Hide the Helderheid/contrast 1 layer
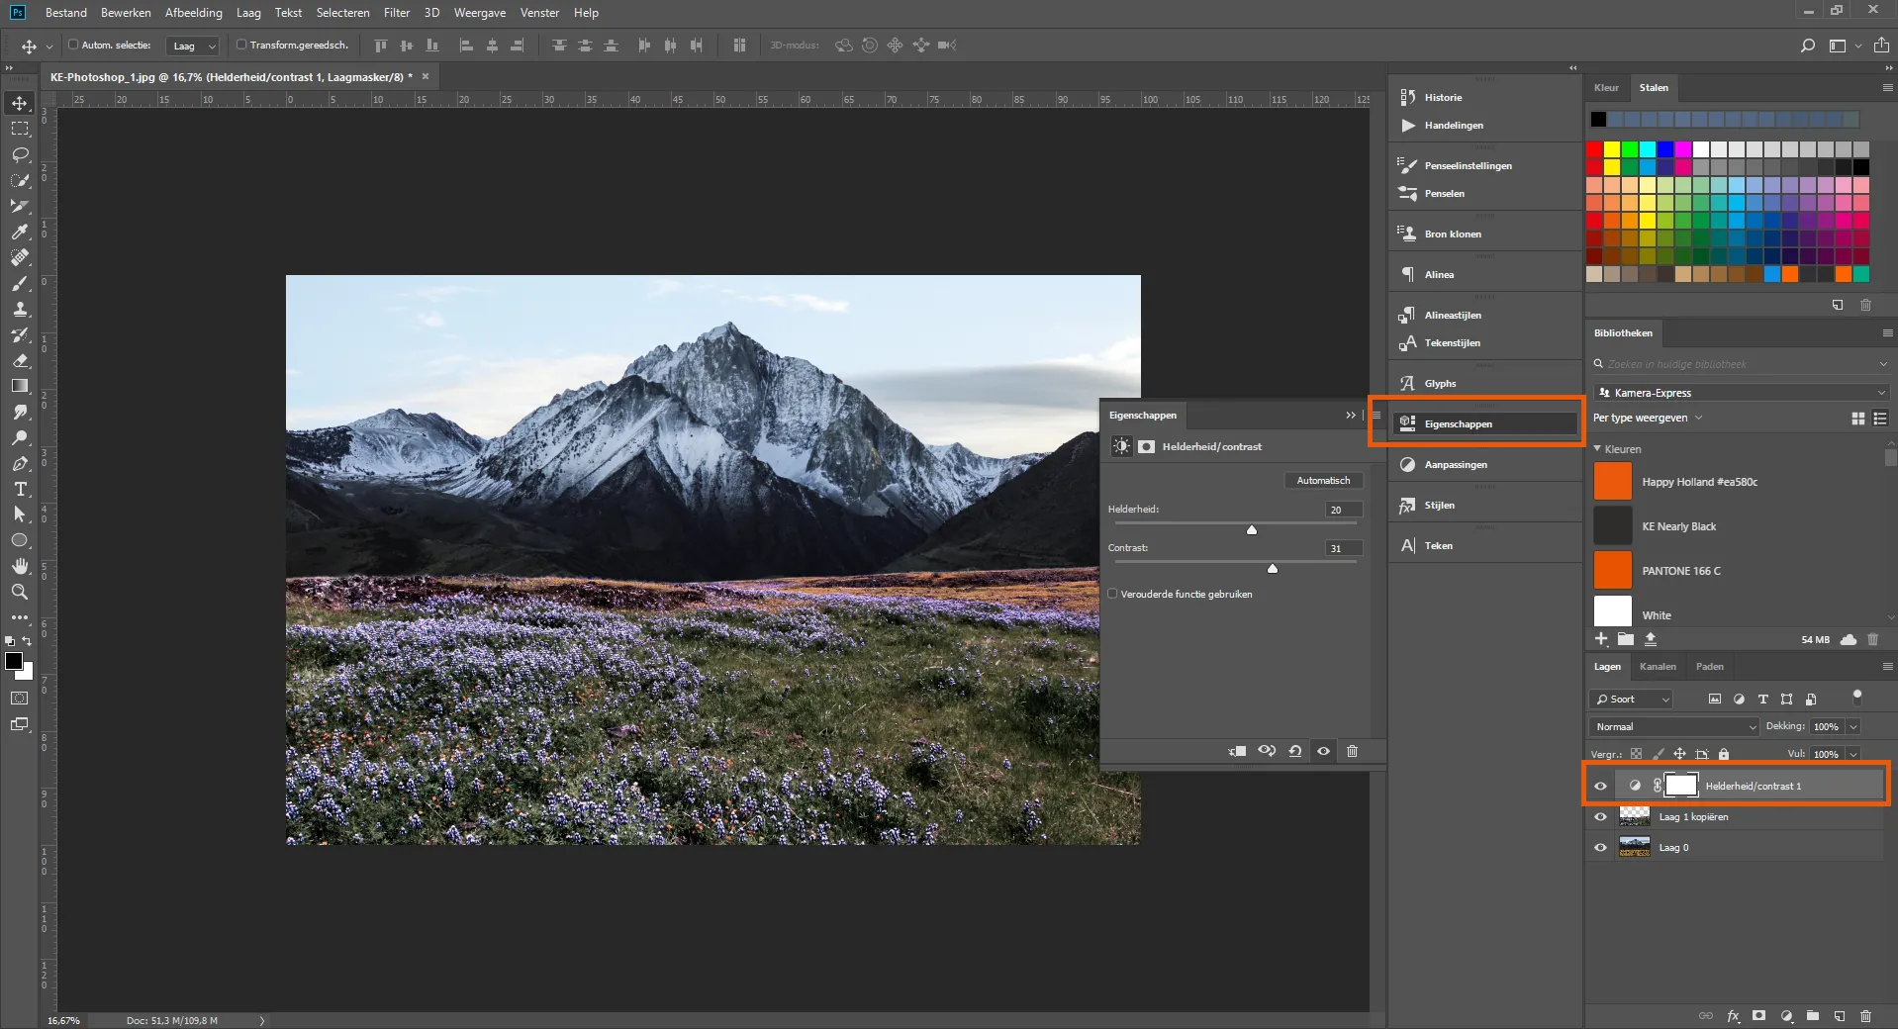 click(x=1600, y=786)
